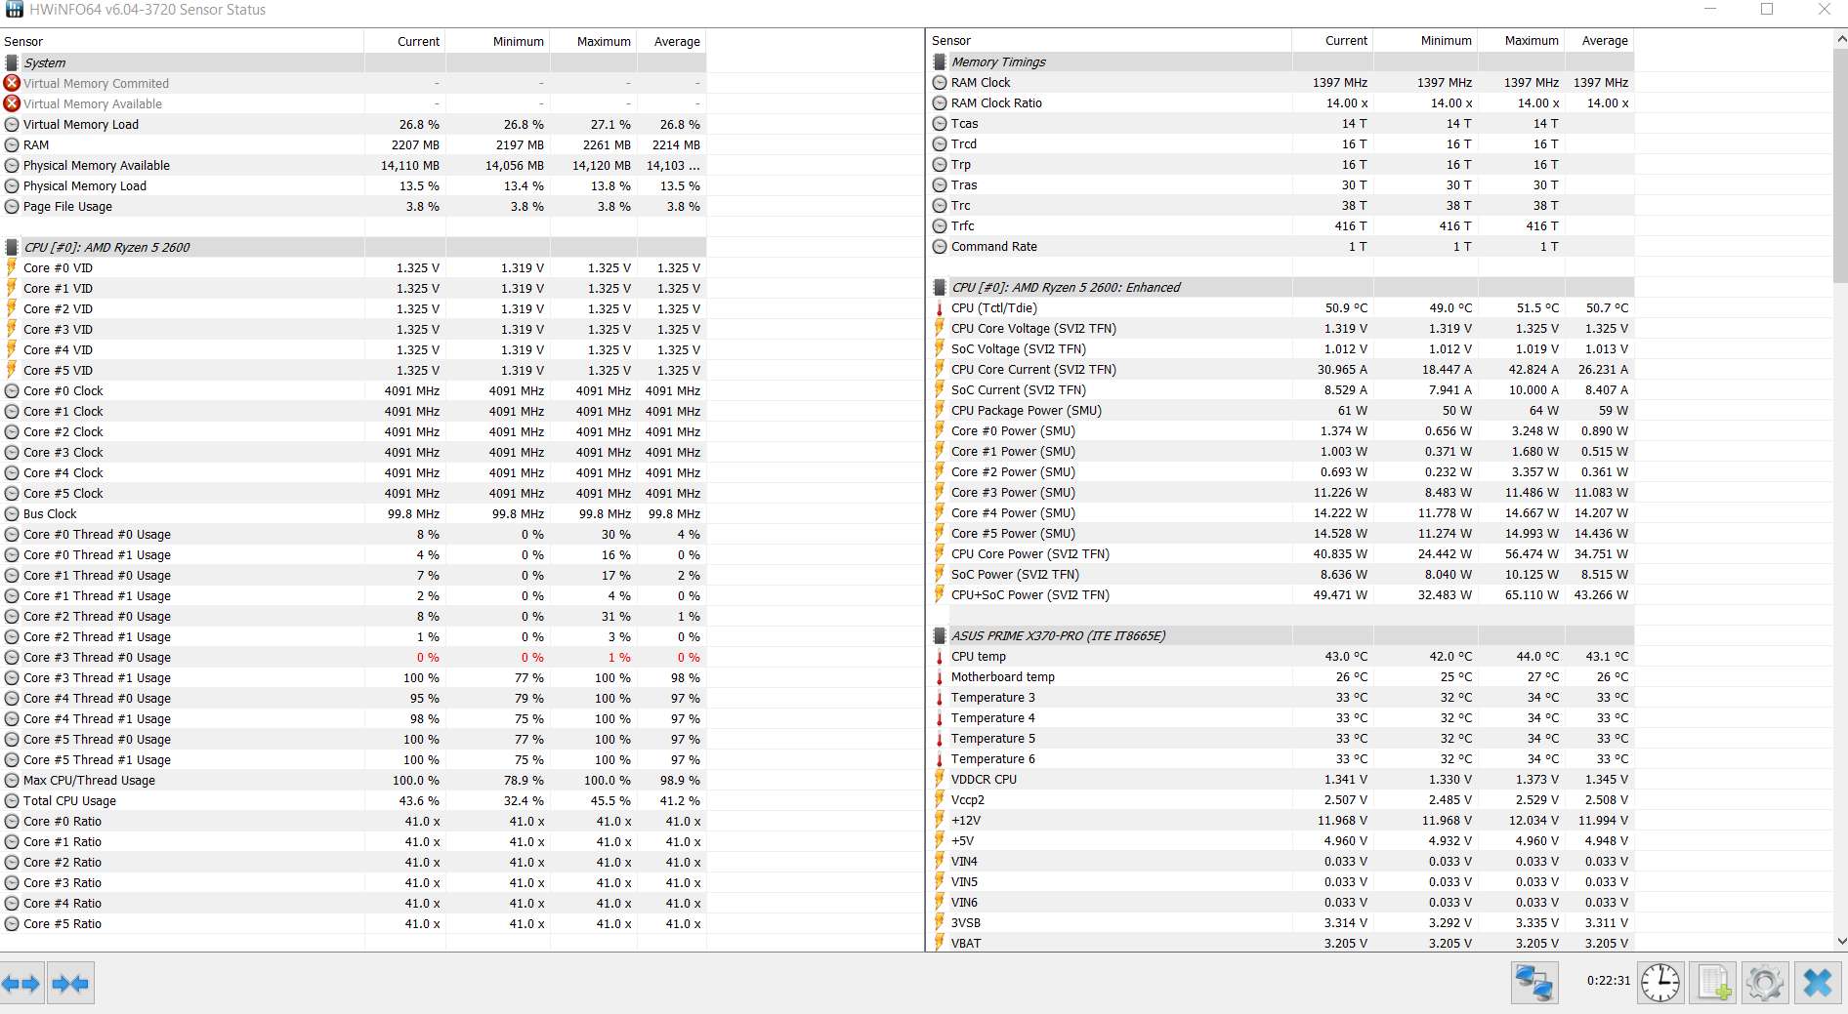Click the scrollbar up arrow
1848x1014 pixels.
(x=1841, y=39)
